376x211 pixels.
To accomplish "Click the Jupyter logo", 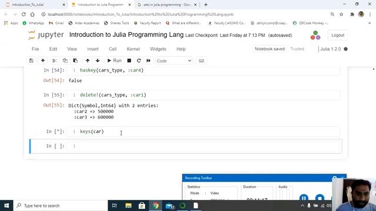I will (x=46, y=35).
